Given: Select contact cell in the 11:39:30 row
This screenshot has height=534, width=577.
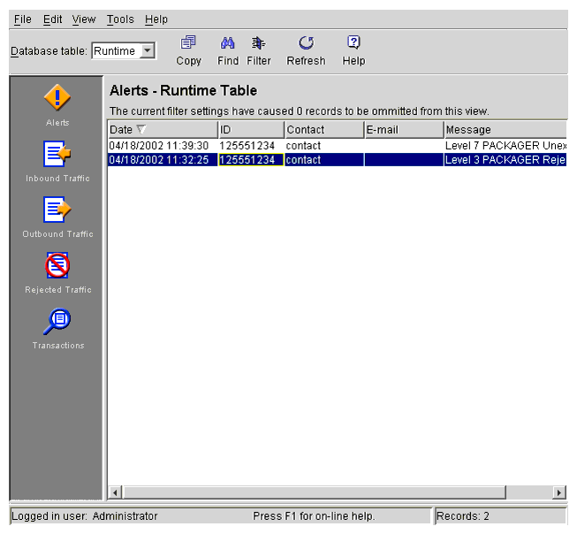Looking at the screenshot, I should point(324,146).
